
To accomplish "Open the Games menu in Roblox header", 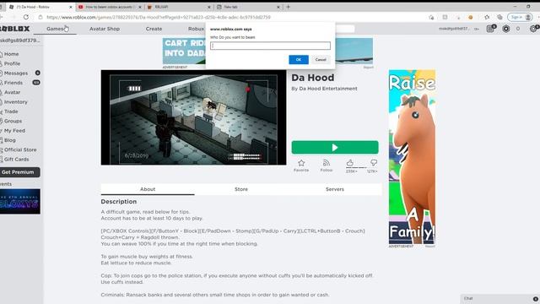I will [x=55, y=29].
